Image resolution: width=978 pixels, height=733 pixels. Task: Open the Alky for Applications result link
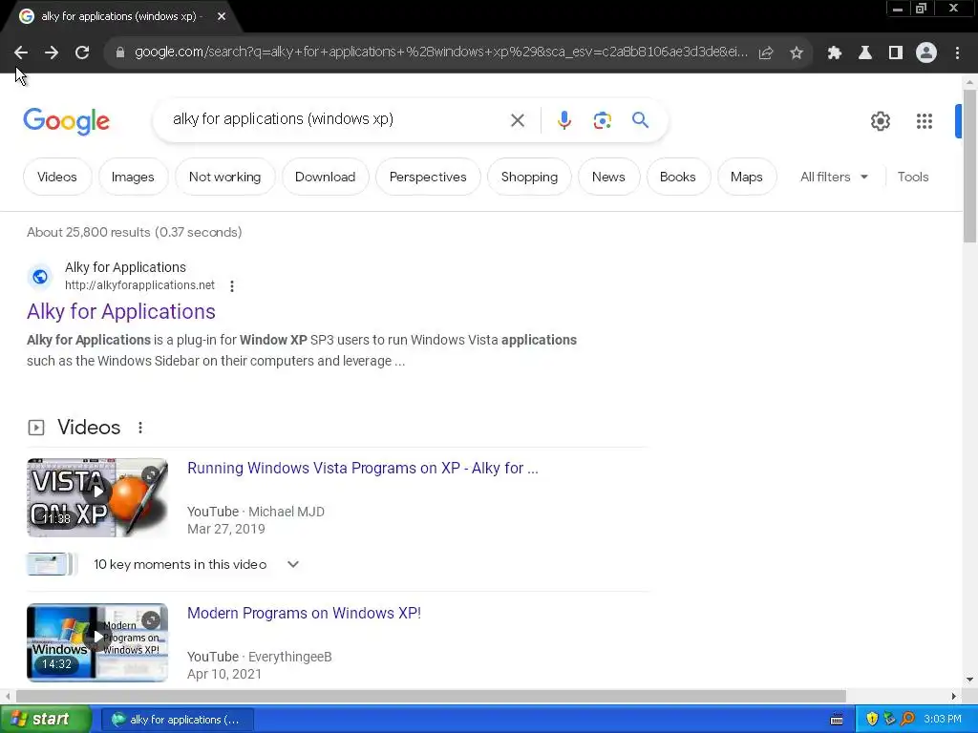[121, 312]
